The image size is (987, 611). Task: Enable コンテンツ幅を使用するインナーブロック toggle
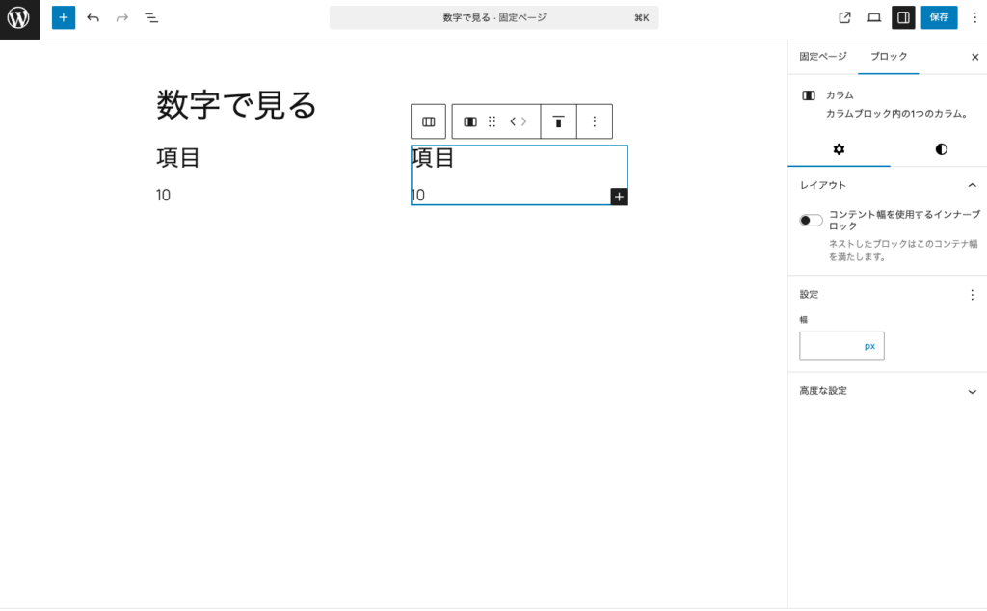coord(810,219)
